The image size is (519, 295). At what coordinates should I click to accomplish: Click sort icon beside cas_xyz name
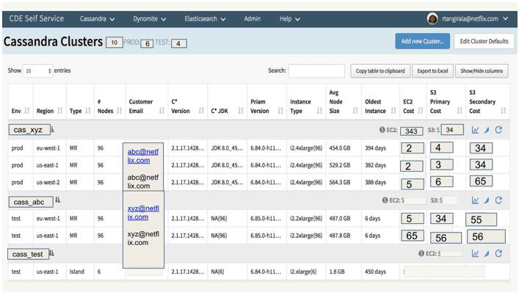[x=52, y=130]
